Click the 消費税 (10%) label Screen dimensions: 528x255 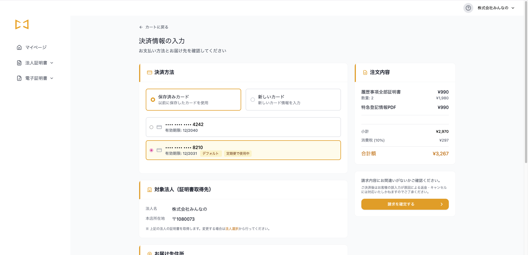coord(373,140)
